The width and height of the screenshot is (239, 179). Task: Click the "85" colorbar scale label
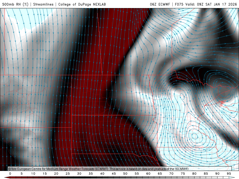[x=206, y=174]
